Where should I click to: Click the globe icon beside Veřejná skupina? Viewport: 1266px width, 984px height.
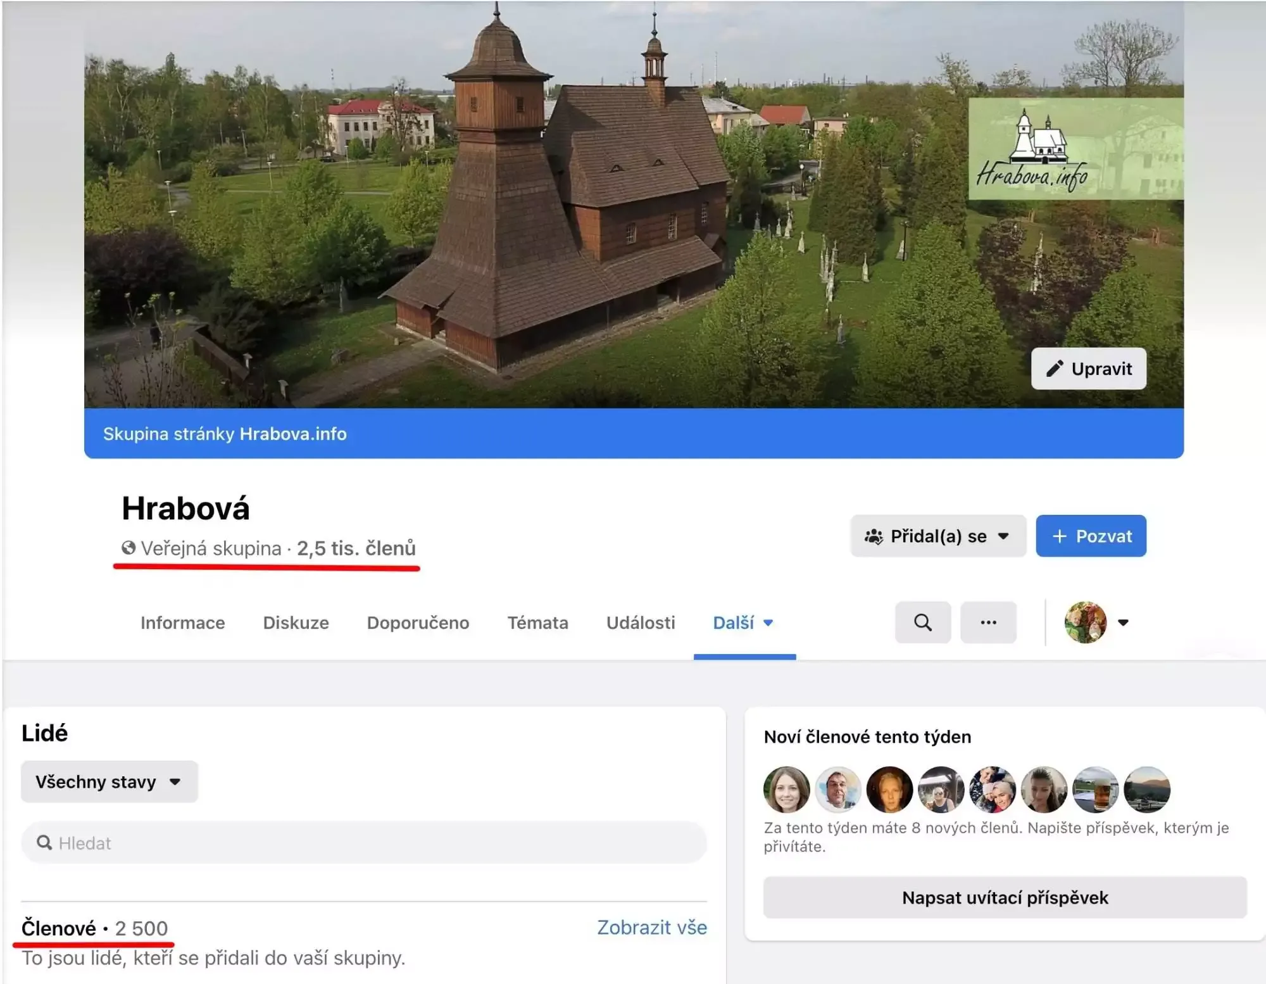pyautogui.click(x=128, y=548)
